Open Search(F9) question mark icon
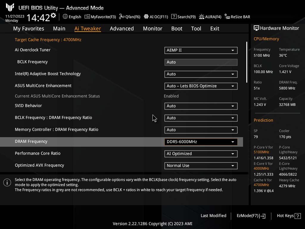This screenshot has height=229, width=305. coord(174,17)
